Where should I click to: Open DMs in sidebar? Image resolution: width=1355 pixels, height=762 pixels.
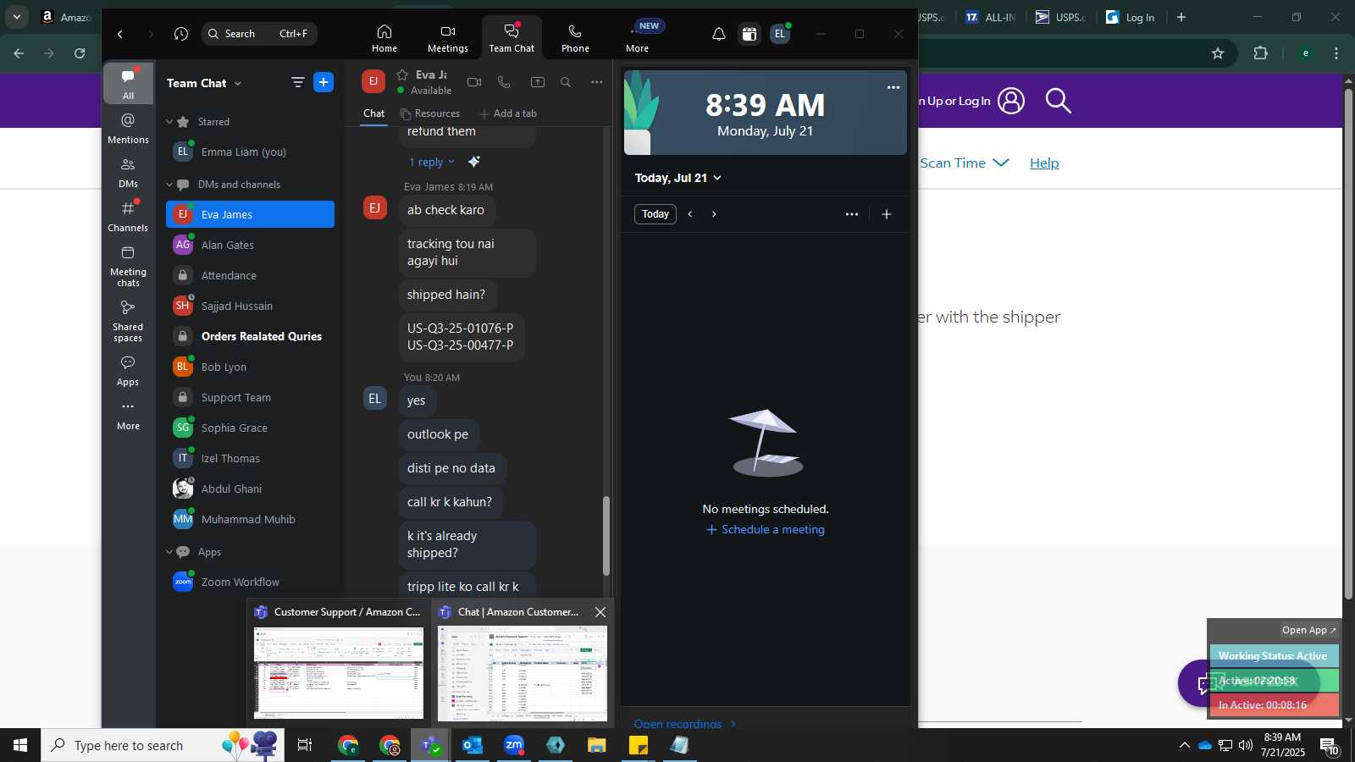click(128, 172)
